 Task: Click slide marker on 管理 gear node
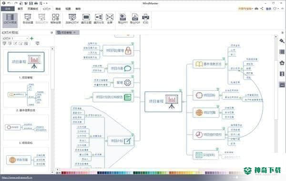[133, 76]
